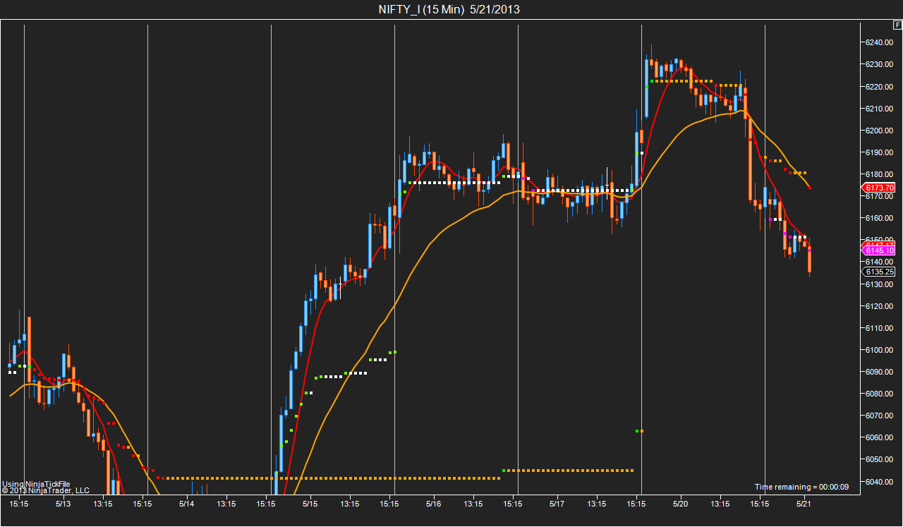The height and width of the screenshot is (527, 903).
Task: Click the magenta 6145.10 price marker
Action: coord(879,250)
